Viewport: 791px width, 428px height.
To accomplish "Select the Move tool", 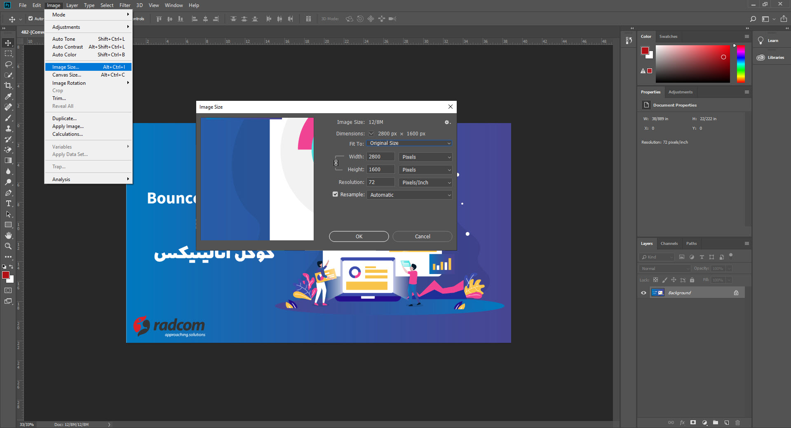I will (x=8, y=42).
